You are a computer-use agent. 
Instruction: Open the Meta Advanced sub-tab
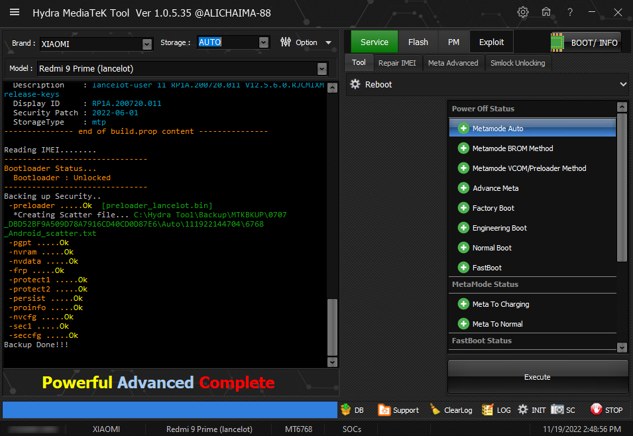[x=453, y=63]
